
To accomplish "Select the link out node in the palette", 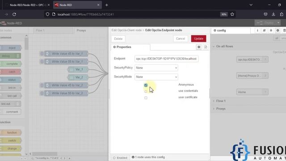I will 10,104.
